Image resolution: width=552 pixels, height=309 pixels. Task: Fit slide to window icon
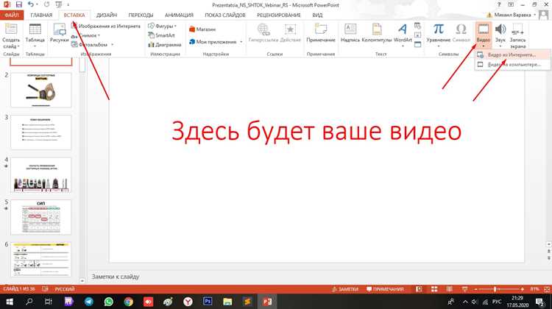click(x=547, y=289)
